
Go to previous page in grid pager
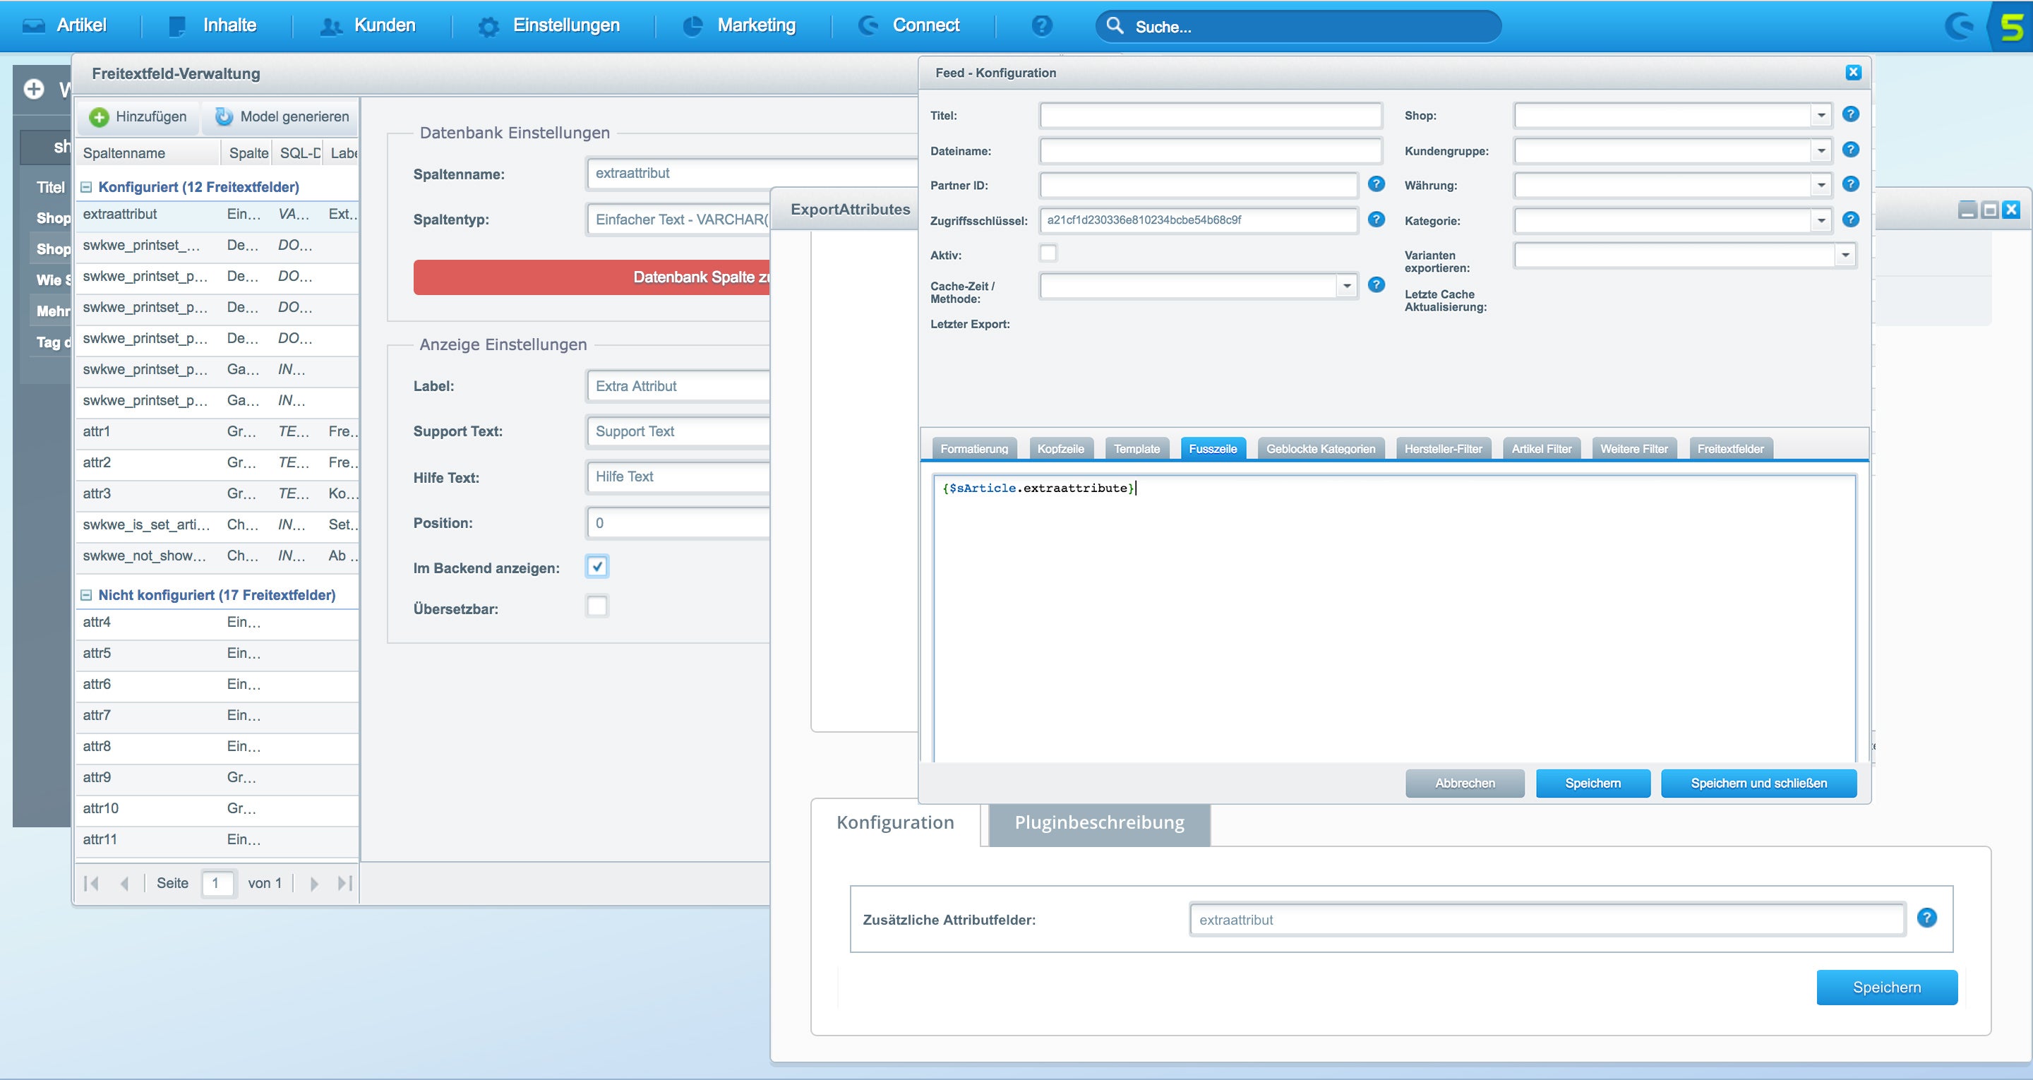[x=124, y=884]
